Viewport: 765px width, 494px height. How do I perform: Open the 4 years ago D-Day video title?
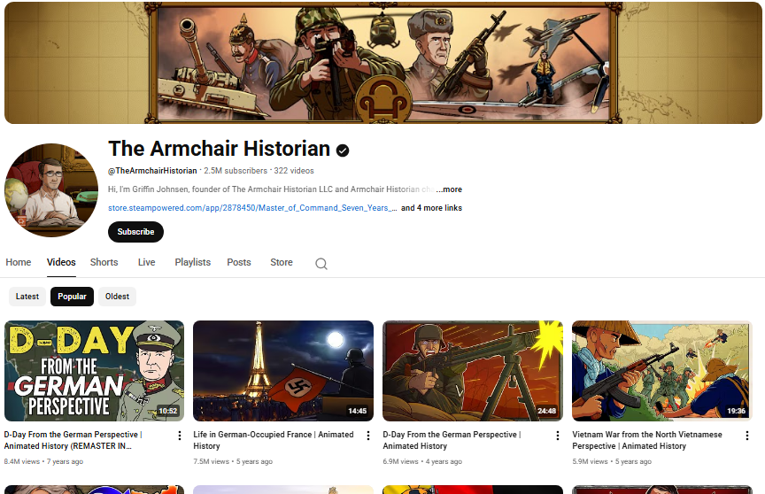point(452,440)
